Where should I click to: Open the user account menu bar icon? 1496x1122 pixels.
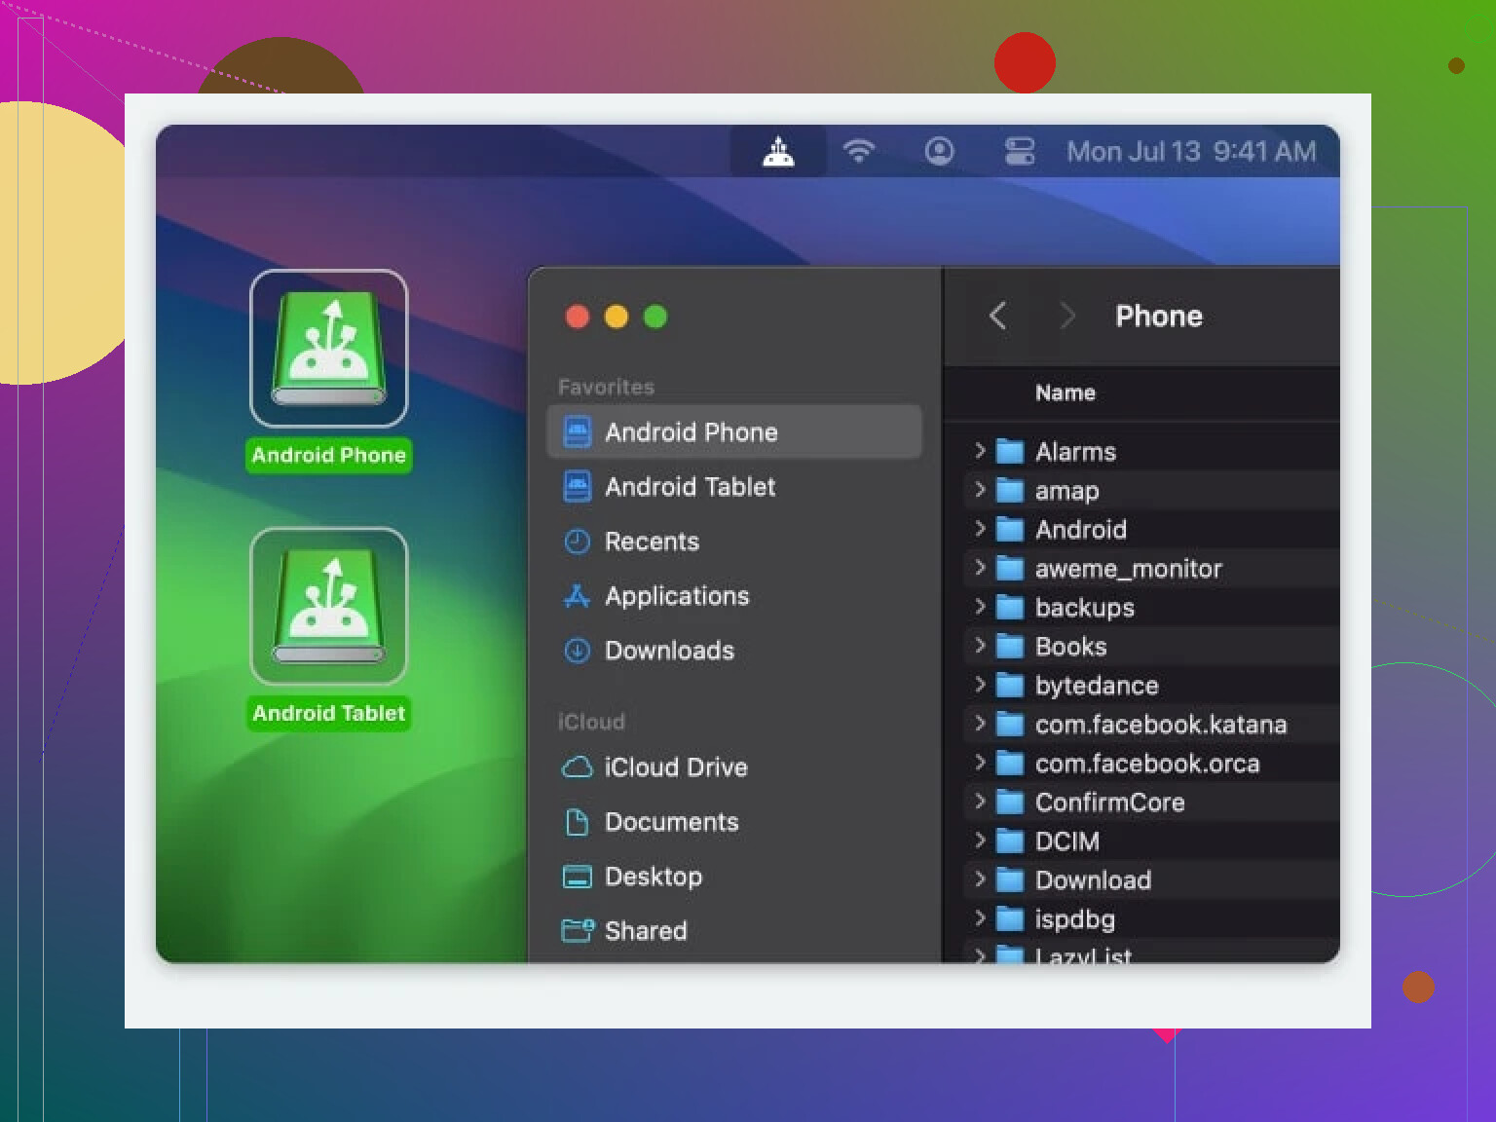click(x=939, y=151)
